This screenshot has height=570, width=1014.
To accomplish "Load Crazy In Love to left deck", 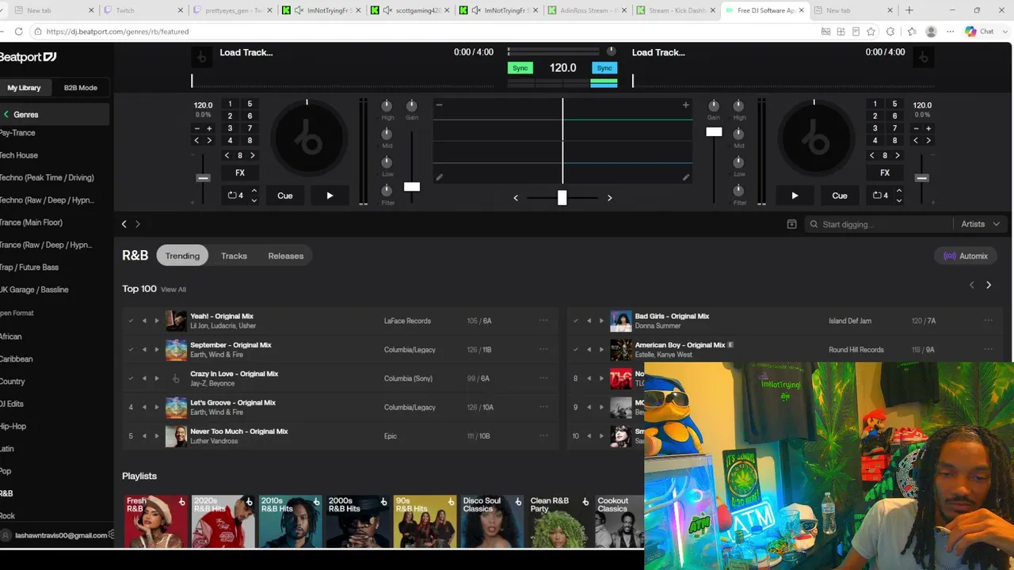I will click(144, 378).
